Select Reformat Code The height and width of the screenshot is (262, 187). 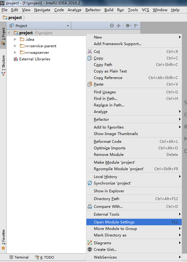click(x=134, y=141)
